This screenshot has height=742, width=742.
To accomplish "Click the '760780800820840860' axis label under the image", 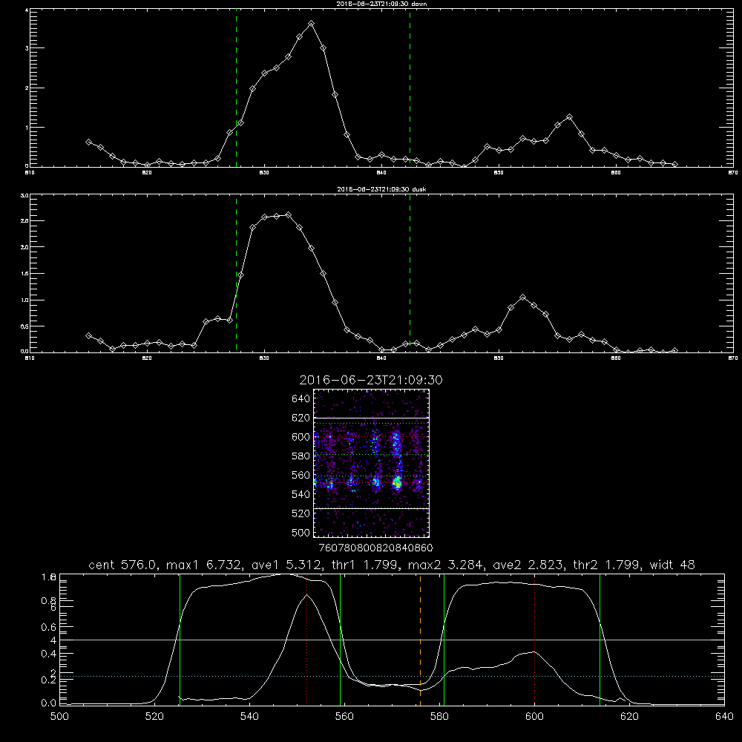I will tap(376, 548).
